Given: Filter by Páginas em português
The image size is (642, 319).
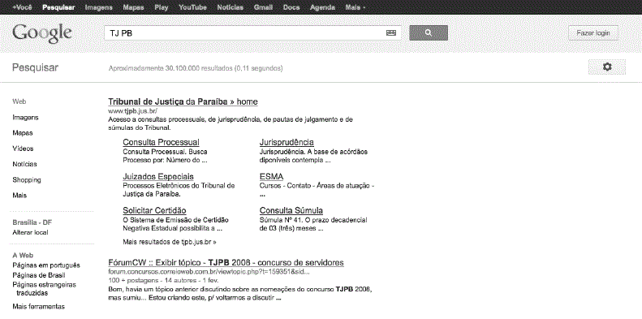Looking at the screenshot, I should pyautogui.click(x=46, y=265).
